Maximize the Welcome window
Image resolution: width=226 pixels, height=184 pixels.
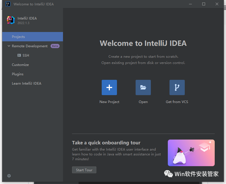(x=204, y=4)
